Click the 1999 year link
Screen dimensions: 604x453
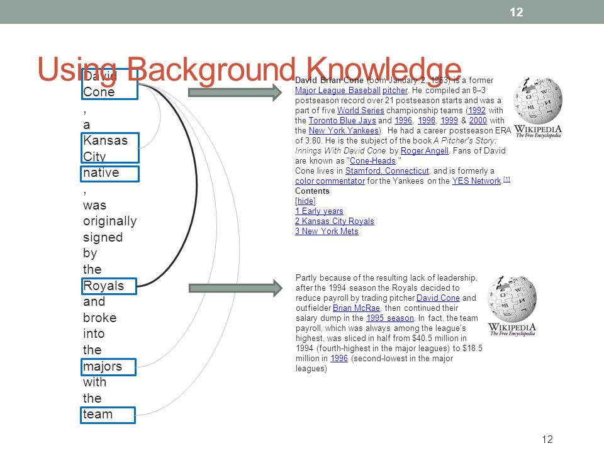(449, 120)
